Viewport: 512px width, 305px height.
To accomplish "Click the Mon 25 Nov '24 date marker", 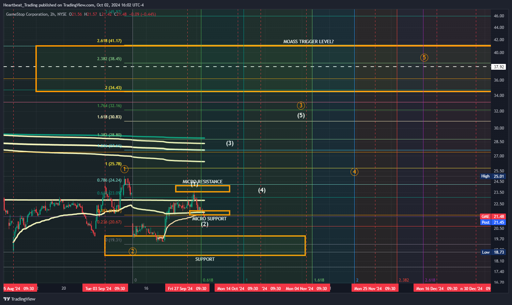I will 375,288.
